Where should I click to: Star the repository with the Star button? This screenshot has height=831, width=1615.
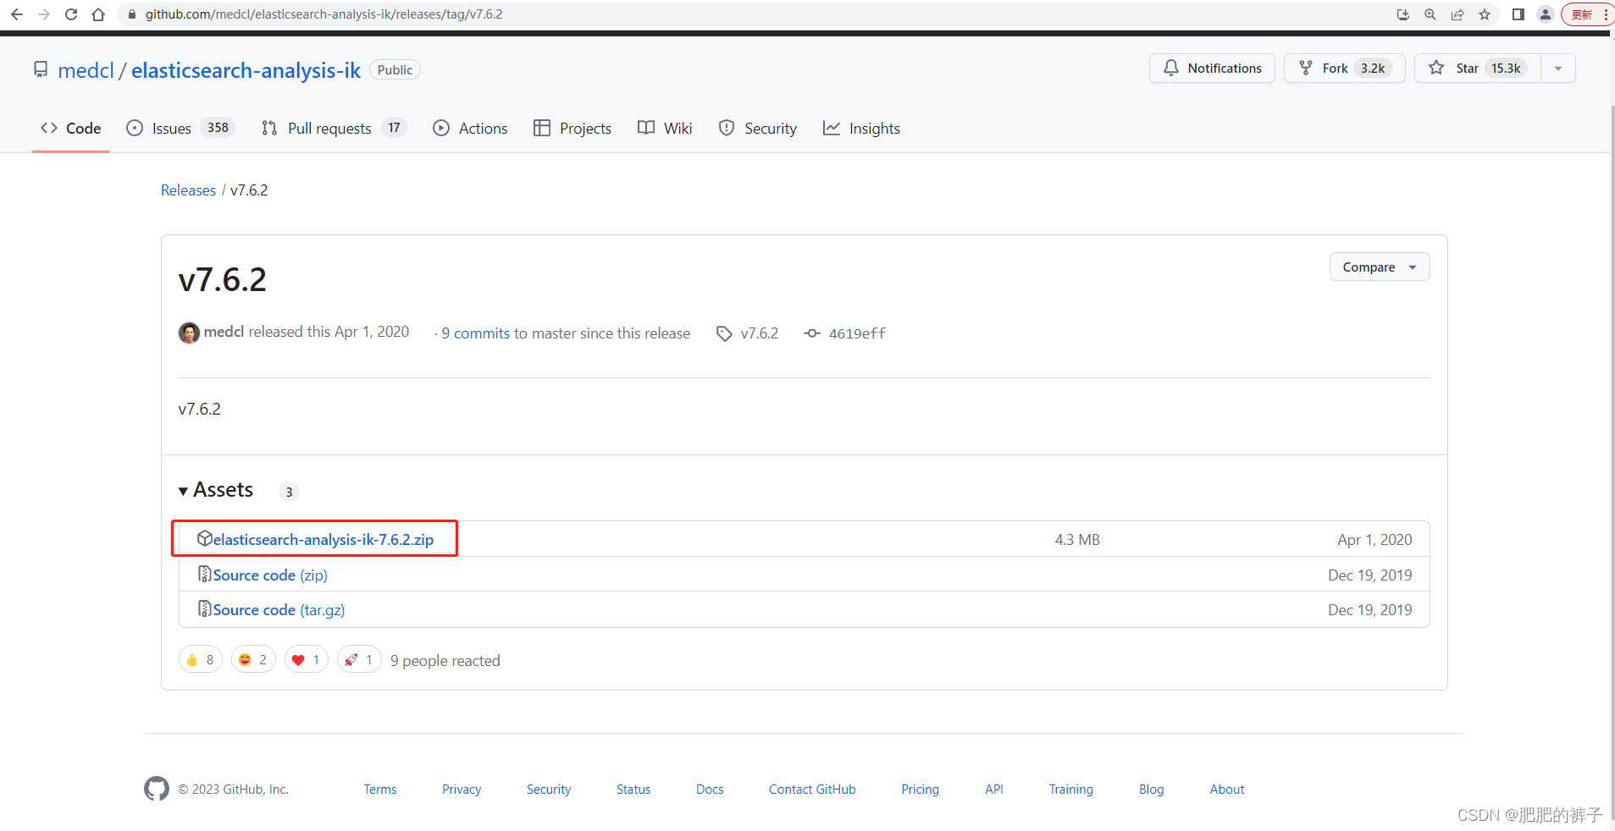coord(1478,69)
